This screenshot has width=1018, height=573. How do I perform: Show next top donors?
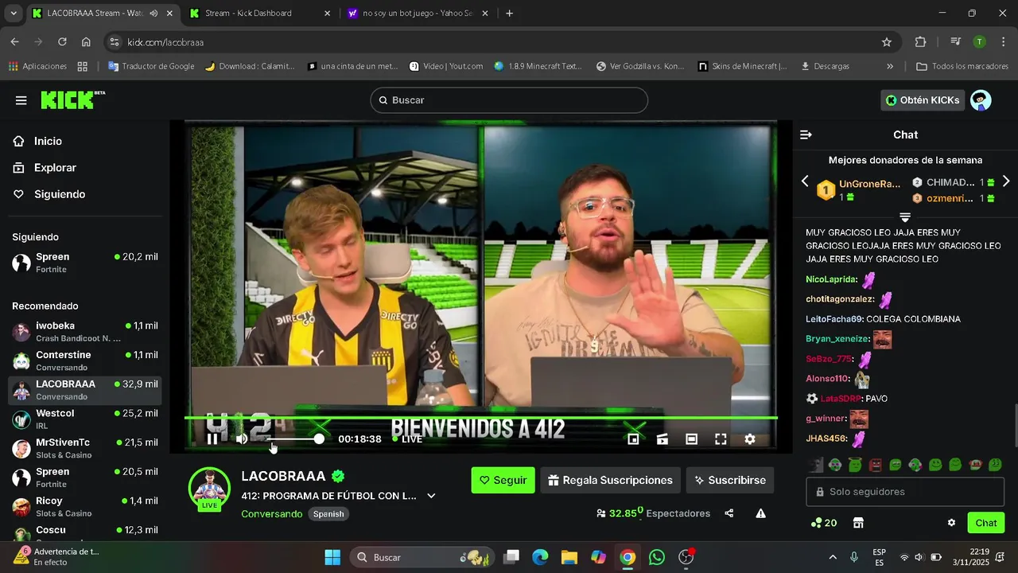[x=1006, y=181]
